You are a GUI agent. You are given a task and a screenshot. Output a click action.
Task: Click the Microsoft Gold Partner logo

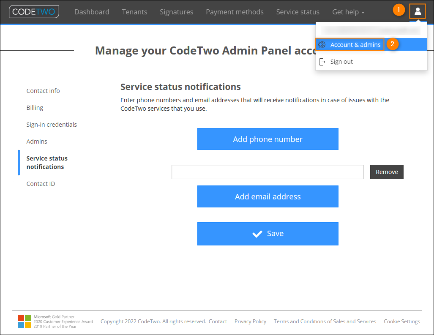click(x=25, y=321)
